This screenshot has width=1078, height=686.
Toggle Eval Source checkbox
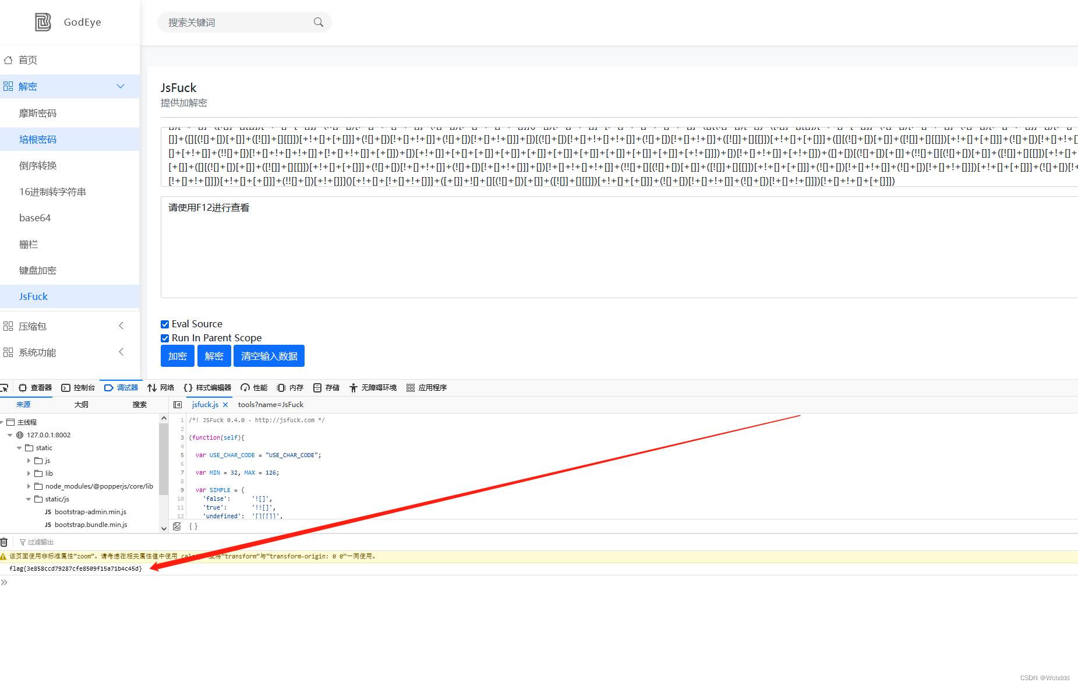click(x=165, y=324)
